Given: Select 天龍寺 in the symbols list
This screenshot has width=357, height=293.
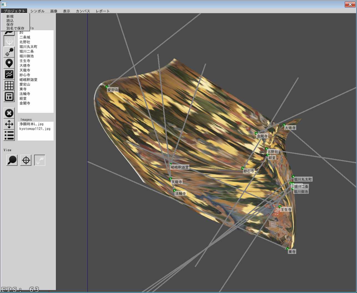Looking at the screenshot, I should coord(25,70).
